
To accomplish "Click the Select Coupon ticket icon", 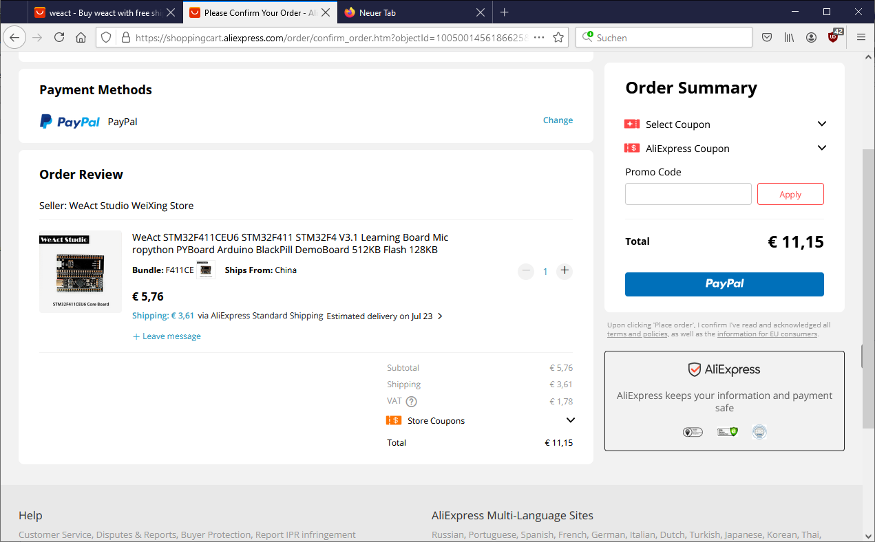I will [632, 124].
